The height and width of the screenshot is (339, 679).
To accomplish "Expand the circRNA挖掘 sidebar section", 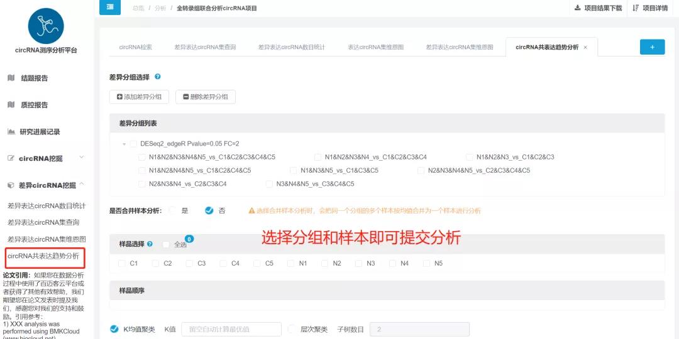I will (81, 158).
